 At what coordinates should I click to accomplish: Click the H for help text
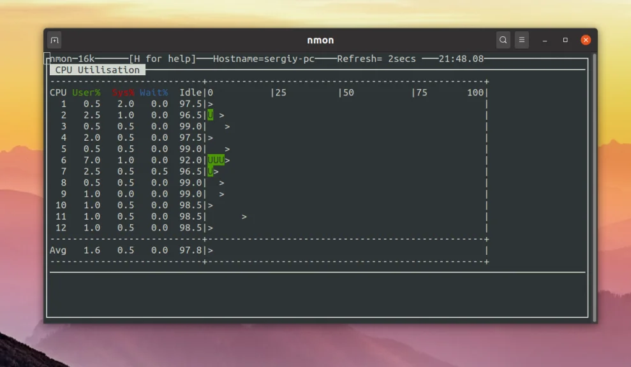tap(162, 59)
